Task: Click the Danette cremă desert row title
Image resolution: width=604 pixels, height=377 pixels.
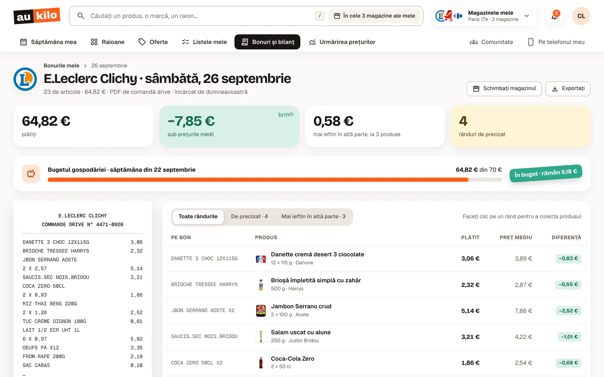Action: (x=317, y=254)
